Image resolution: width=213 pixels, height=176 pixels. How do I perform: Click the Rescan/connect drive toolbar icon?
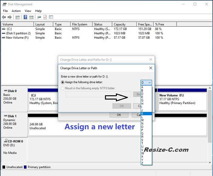[39, 17]
